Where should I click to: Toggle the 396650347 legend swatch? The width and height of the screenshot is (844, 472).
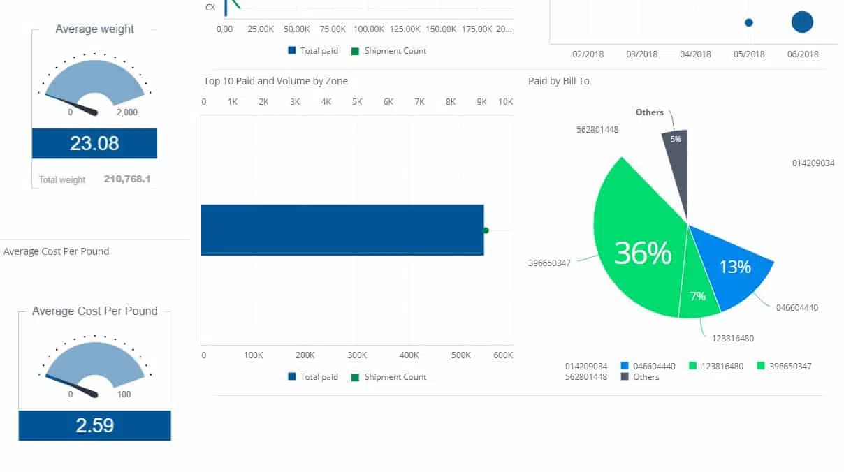click(762, 366)
